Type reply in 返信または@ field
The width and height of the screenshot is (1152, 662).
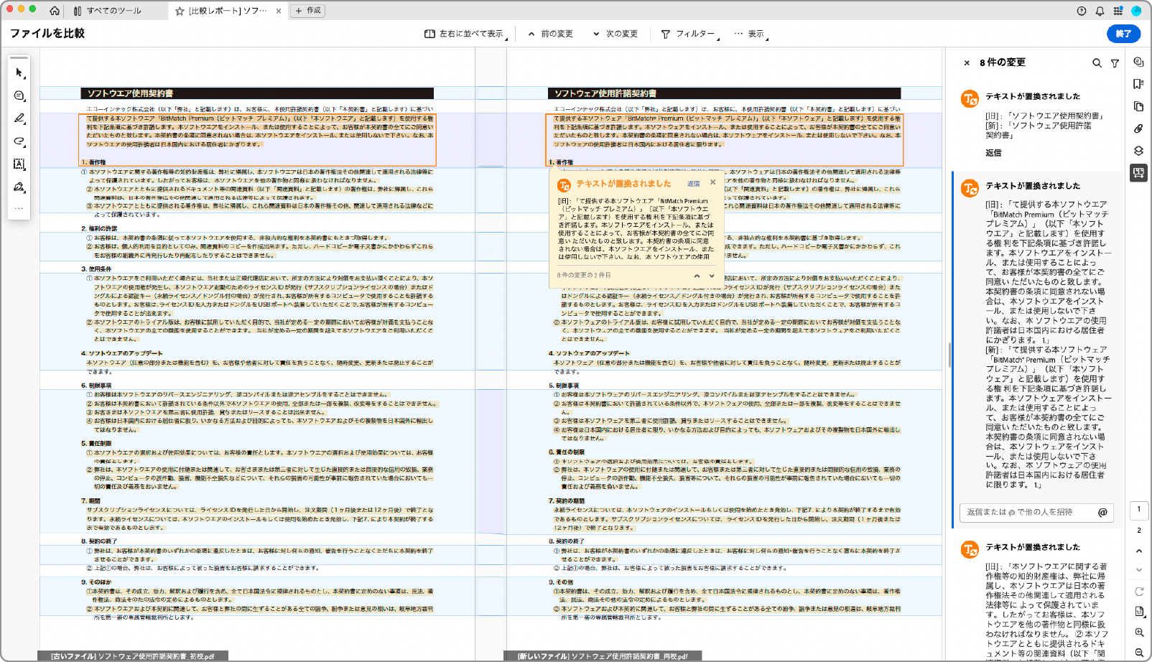pos(1037,512)
